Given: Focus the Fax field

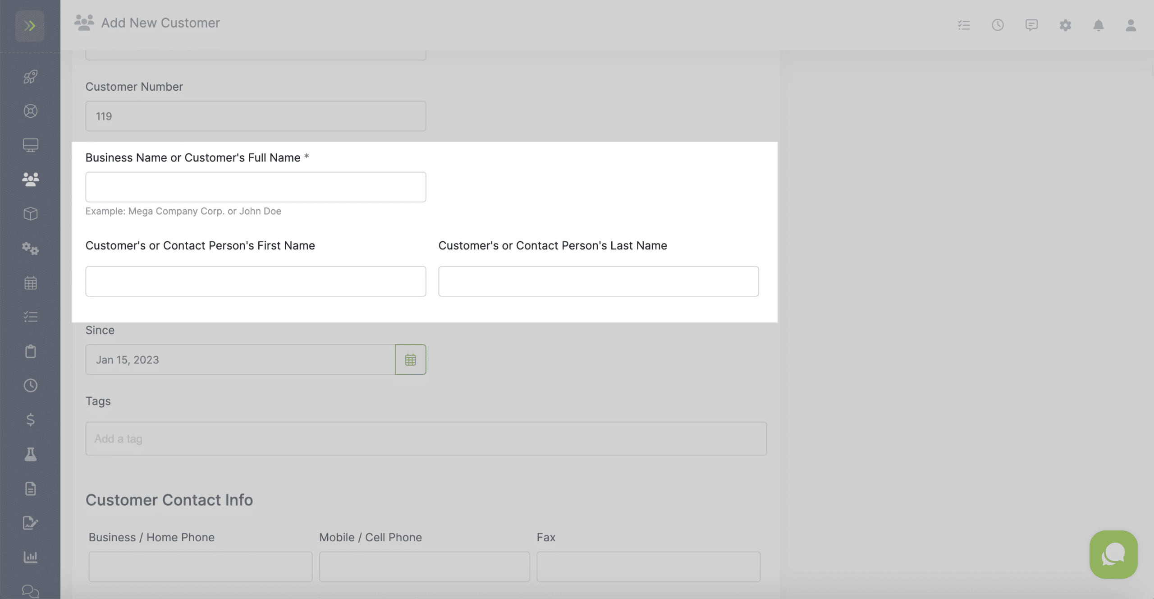Looking at the screenshot, I should [x=648, y=567].
